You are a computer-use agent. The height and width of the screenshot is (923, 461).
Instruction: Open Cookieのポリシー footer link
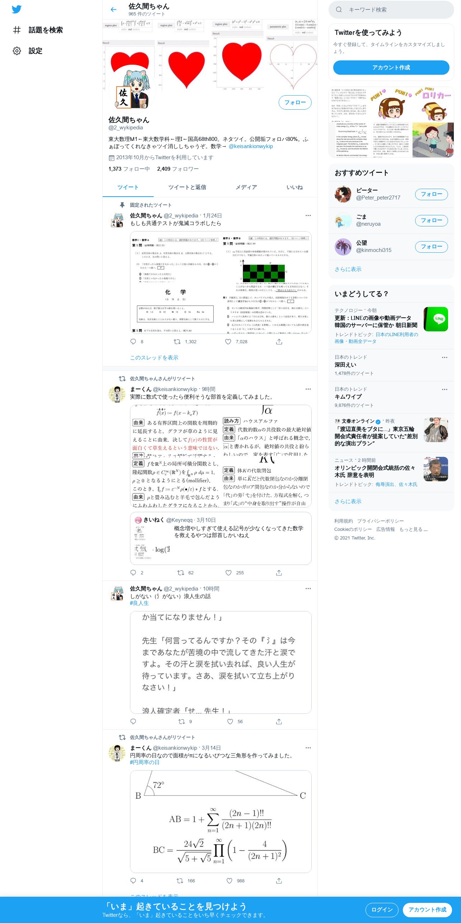pyautogui.click(x=353, y=529)
